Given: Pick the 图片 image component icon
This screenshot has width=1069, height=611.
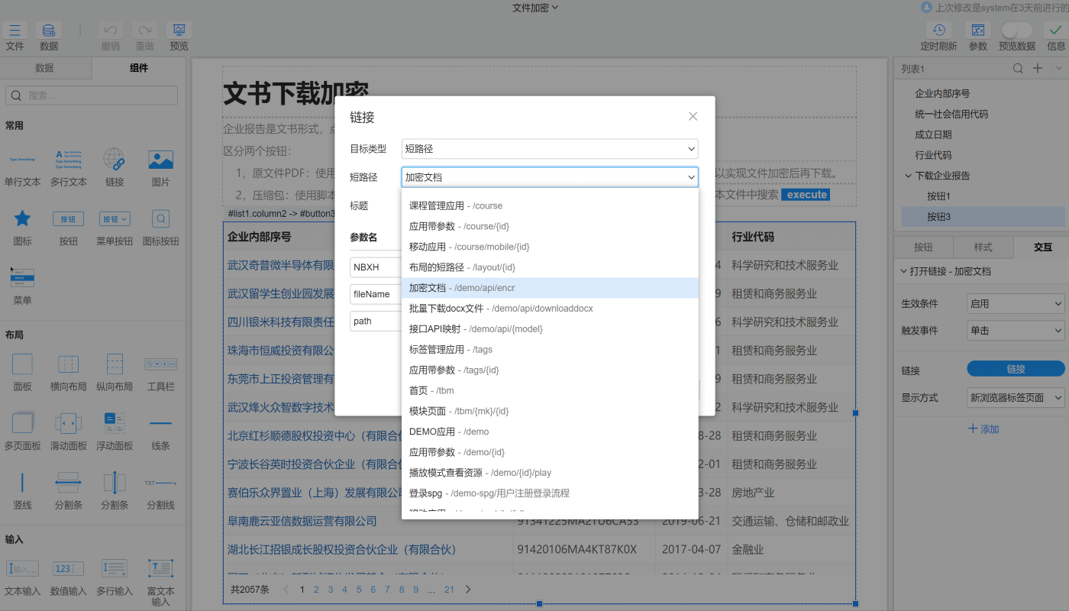Looking at the screenshot, I should pyautogui.click(x=160, y=160).
